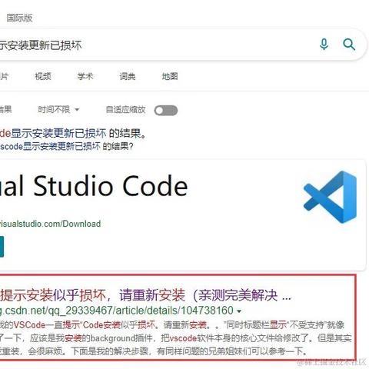
Task: Select snippet line starting with VSCode一直提示
Action: coord(172,325)
